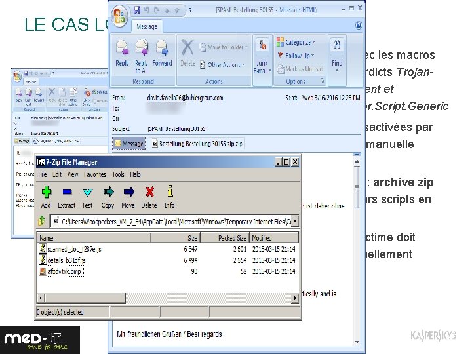Sort by the Modified column header

(273, 238)
